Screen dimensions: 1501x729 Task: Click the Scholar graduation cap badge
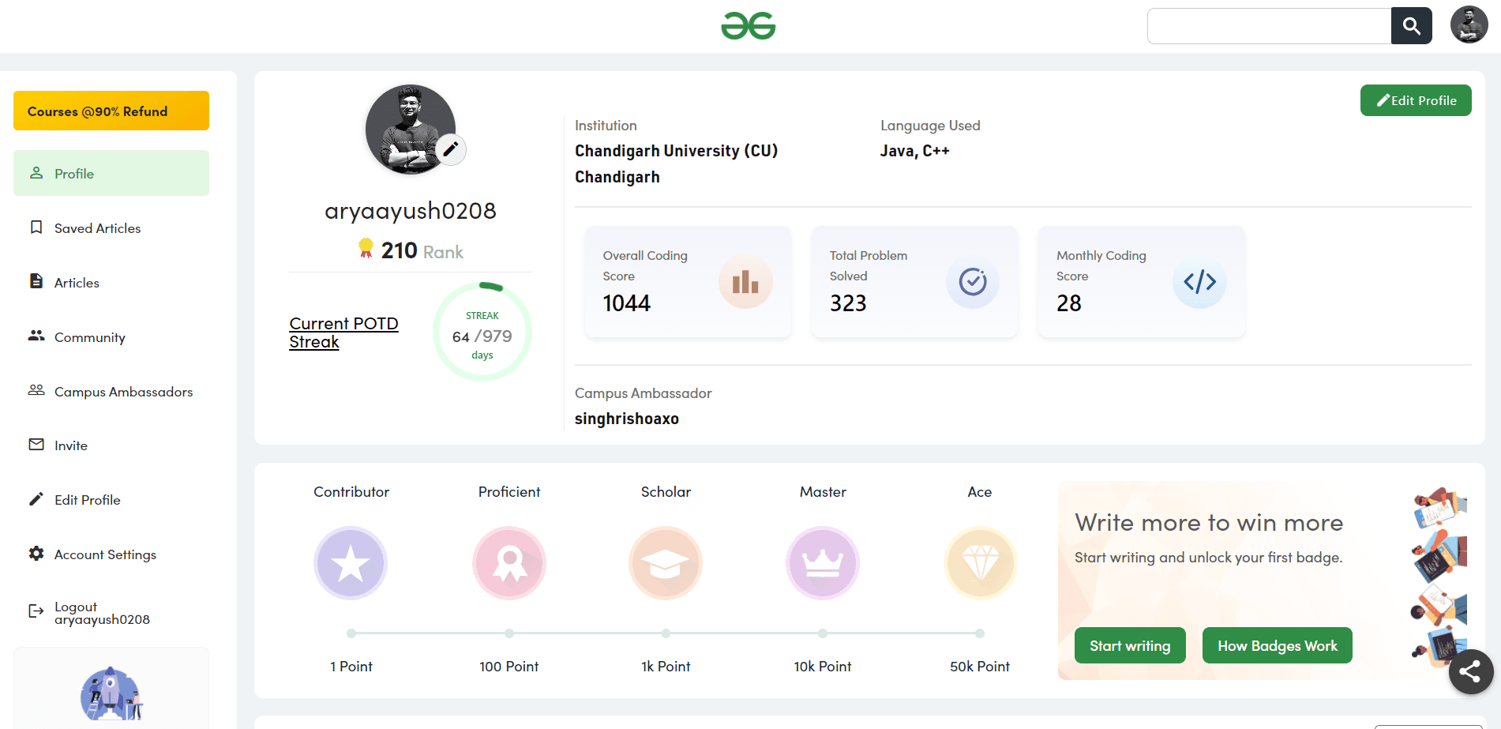tap(665, 563)
